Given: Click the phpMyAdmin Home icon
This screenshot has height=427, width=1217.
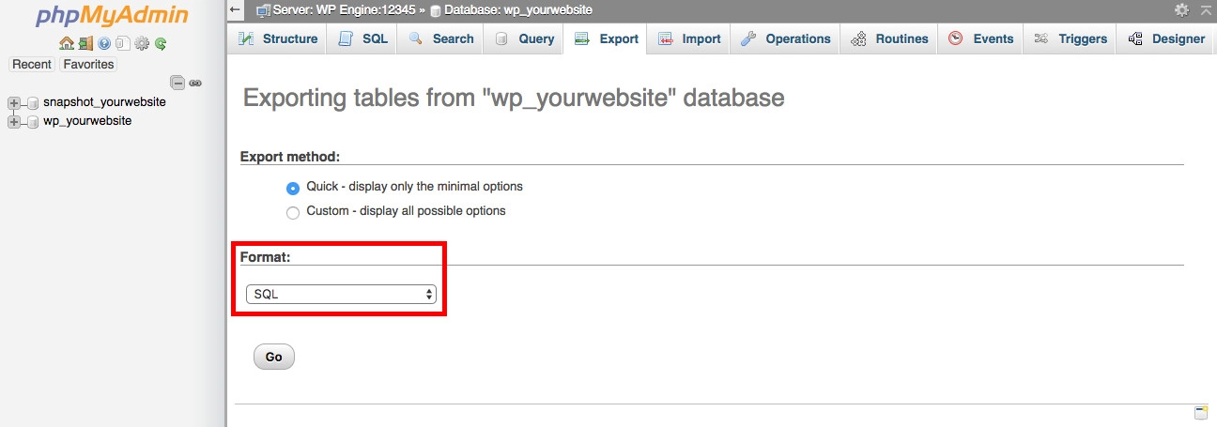Looking at the screenshot, I should click(x=66, y=43).
